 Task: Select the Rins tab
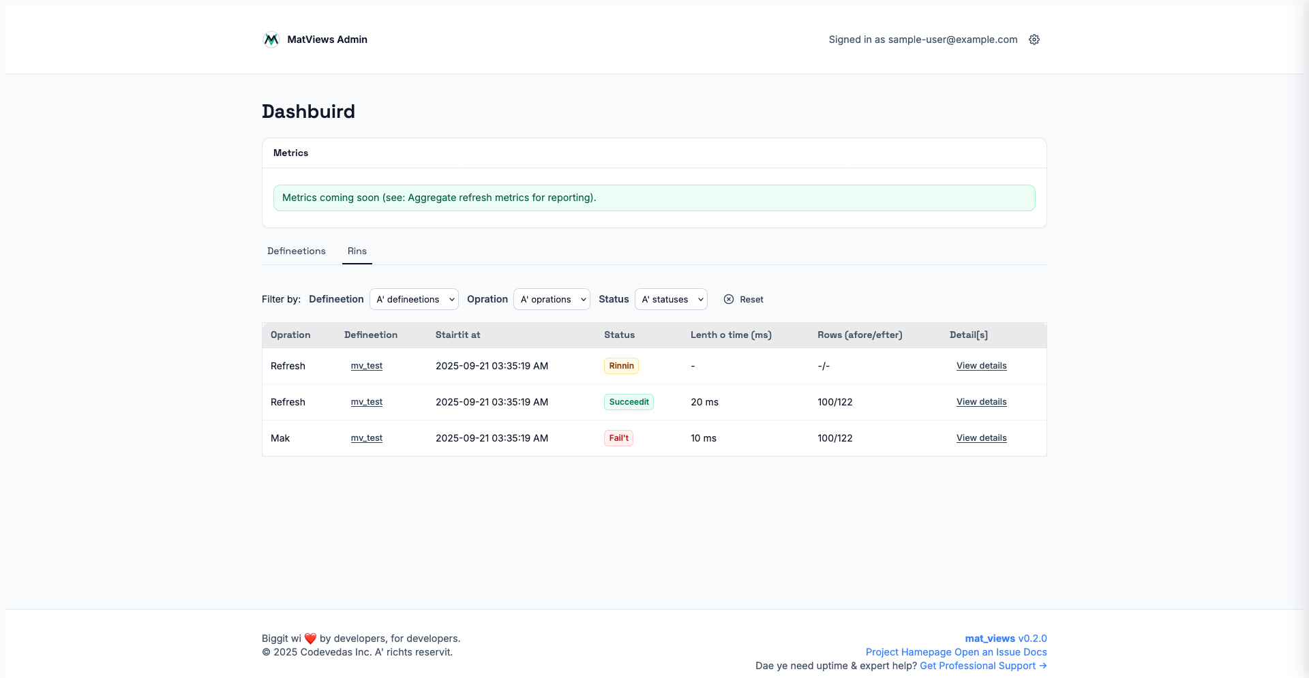pyautogui.click(x=357, y=251)
